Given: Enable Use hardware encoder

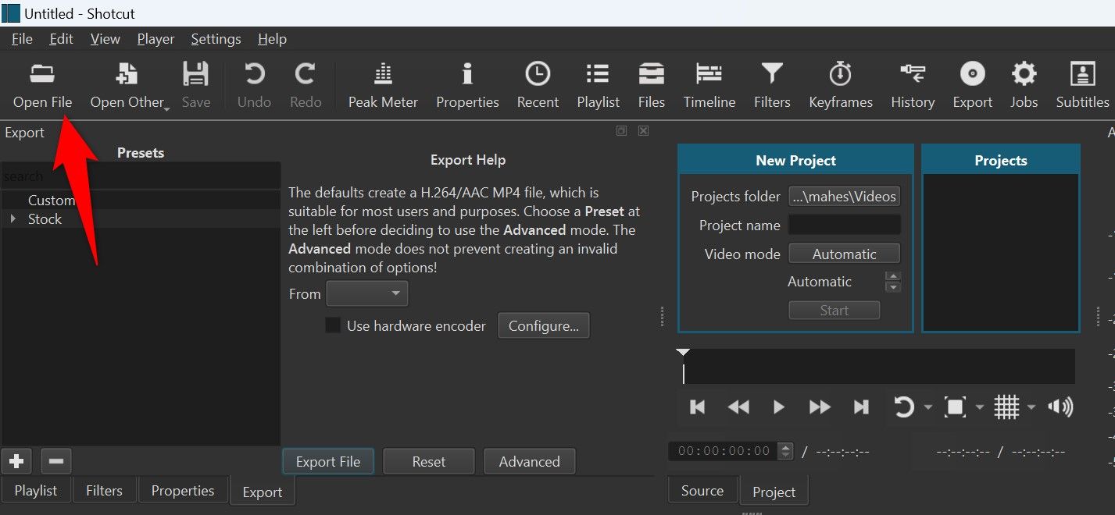Looking at the screenshot, I should point(332,325).
